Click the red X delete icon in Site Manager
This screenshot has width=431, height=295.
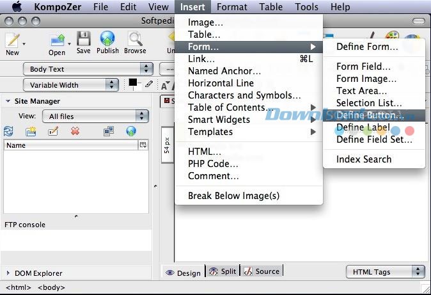coord(75,131)
